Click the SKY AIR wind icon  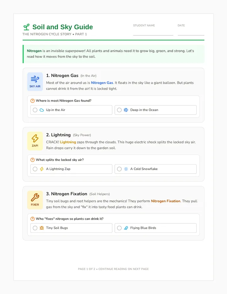(x=35, y=79)
